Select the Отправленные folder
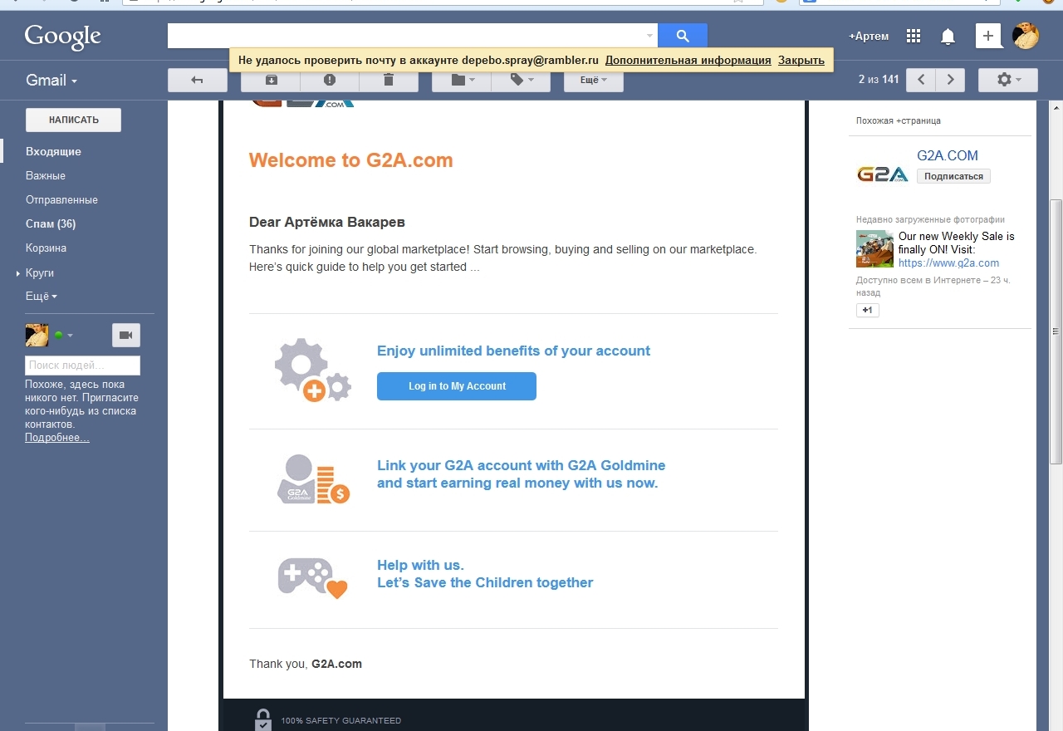The image size is (1063, 731). tap(61, 199)
